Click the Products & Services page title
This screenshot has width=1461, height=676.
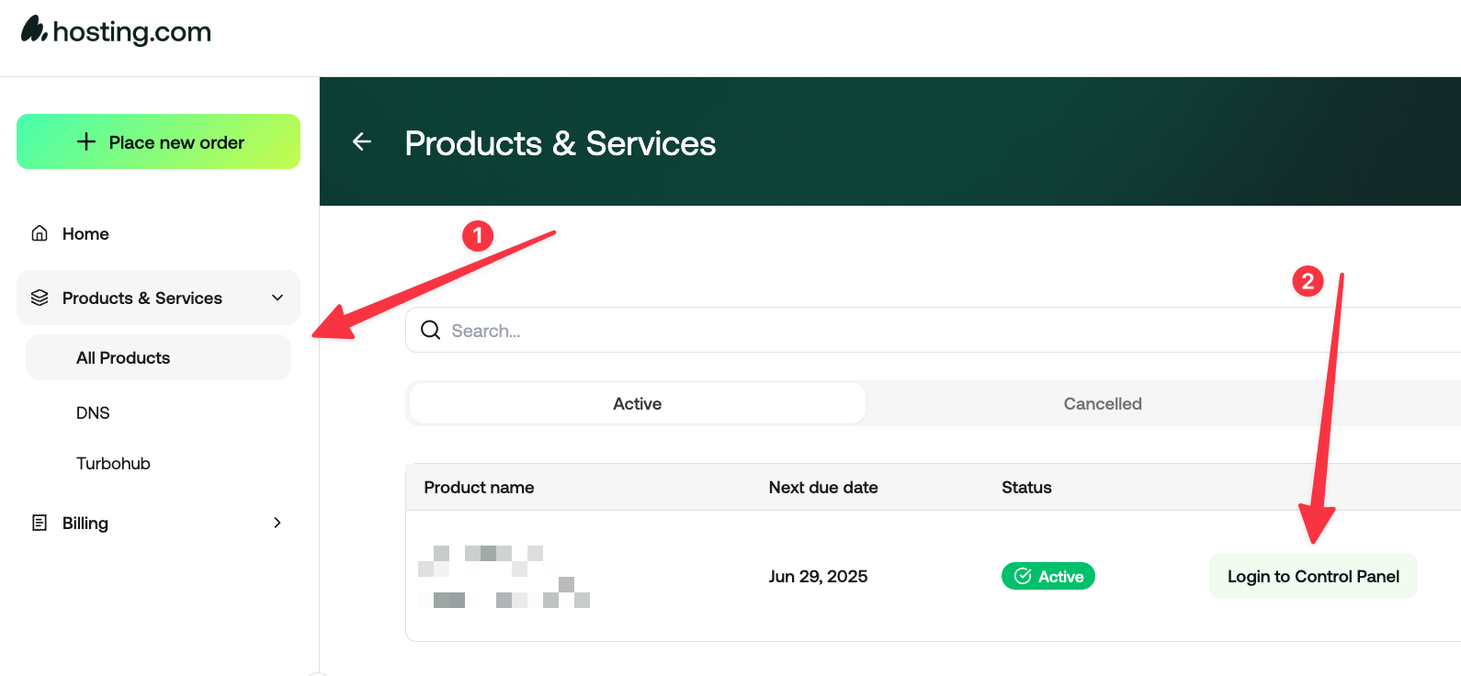coord(561,143)
